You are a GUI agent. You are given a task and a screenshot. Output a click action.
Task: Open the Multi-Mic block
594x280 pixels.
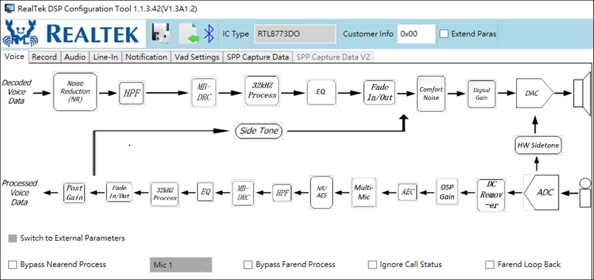click(364, 192)
